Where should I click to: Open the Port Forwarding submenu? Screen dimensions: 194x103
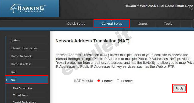[23, 88]
